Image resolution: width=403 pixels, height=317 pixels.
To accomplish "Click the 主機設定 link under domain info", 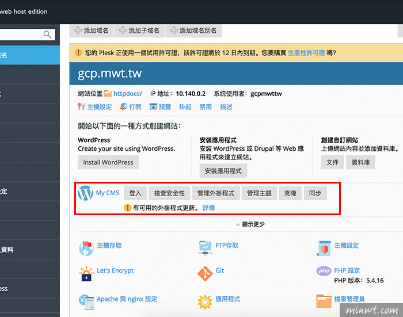I will point(100,107).
